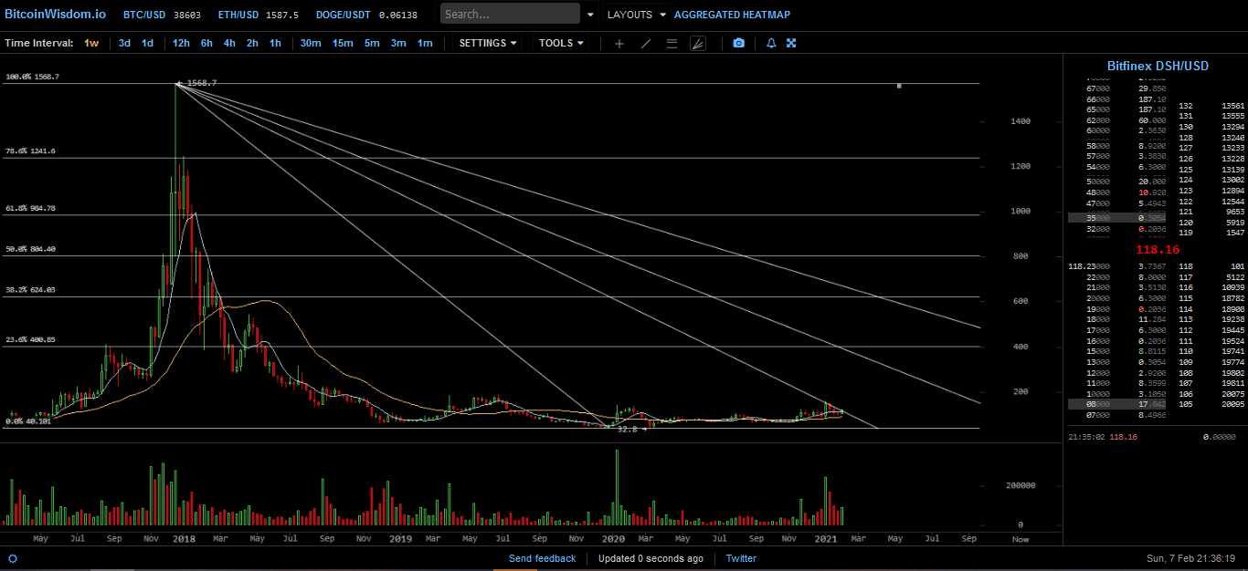Select the 30m time interval

[311, 43]
